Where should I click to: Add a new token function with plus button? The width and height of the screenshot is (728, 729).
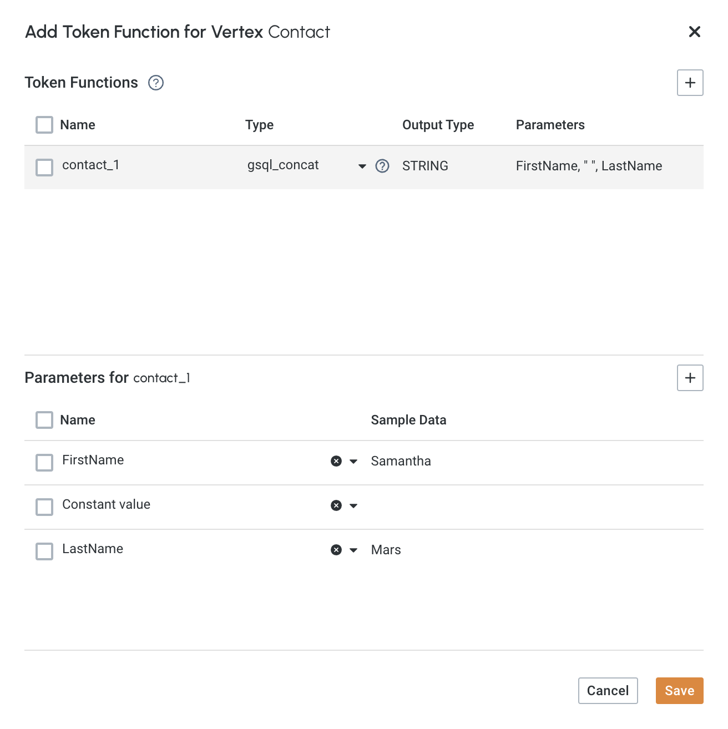tap(690, 83)
